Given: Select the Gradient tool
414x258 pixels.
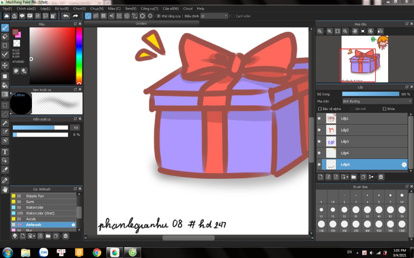Looking at the screenshot, I should tap(5, 94).
